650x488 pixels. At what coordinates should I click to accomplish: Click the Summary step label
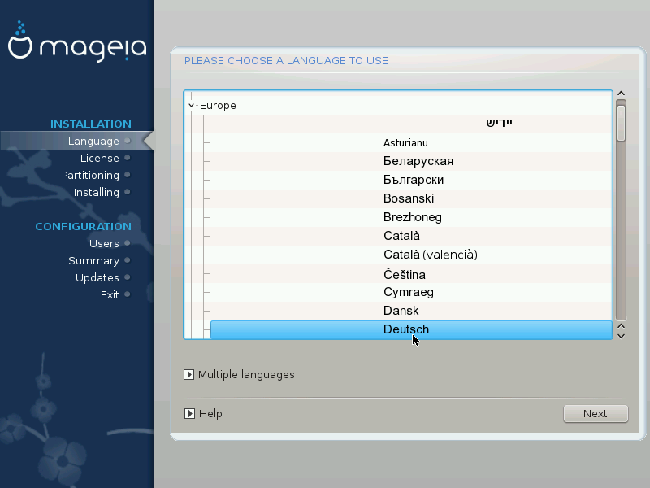(x=93, y=260)
